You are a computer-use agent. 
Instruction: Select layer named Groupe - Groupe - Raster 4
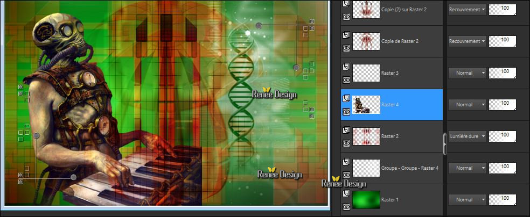click(x=410, y=168)
